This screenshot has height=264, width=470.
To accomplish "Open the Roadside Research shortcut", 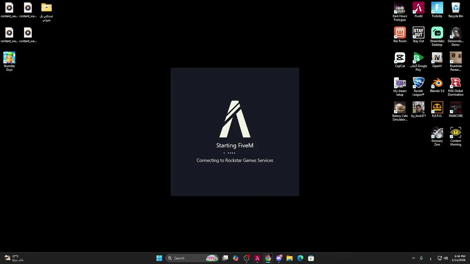I will pyautogui.click(x=455, y=62).
